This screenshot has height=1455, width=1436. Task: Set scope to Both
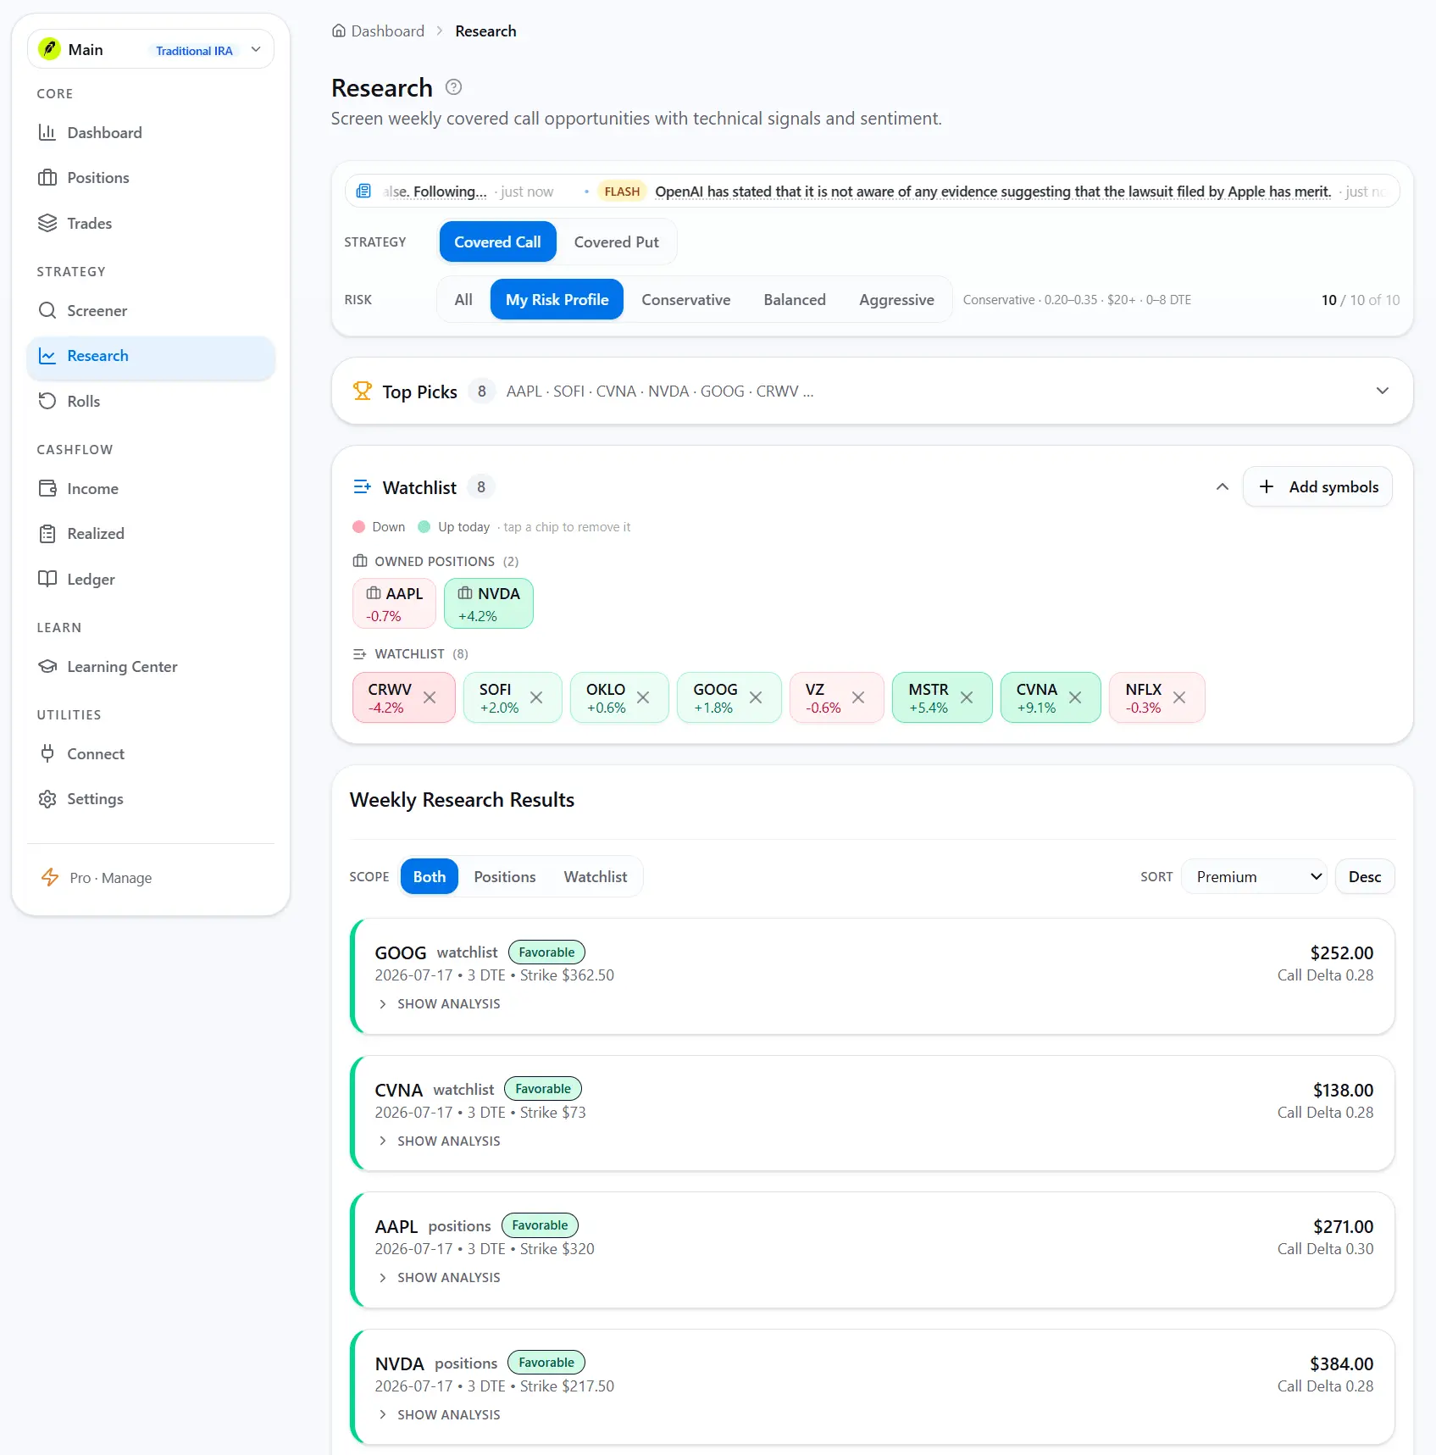point(430,876)
